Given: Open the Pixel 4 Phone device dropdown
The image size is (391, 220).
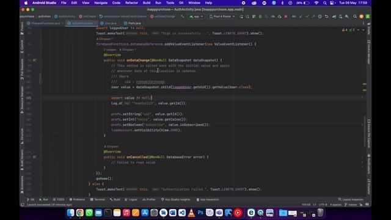Looking at the screenshot, I should pyautogui.click(x=222, y=16).
